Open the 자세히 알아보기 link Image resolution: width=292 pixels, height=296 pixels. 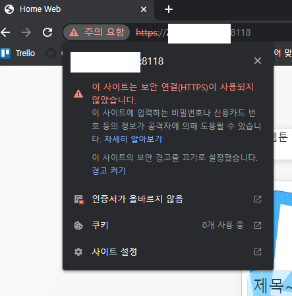(x=133, y=139)
